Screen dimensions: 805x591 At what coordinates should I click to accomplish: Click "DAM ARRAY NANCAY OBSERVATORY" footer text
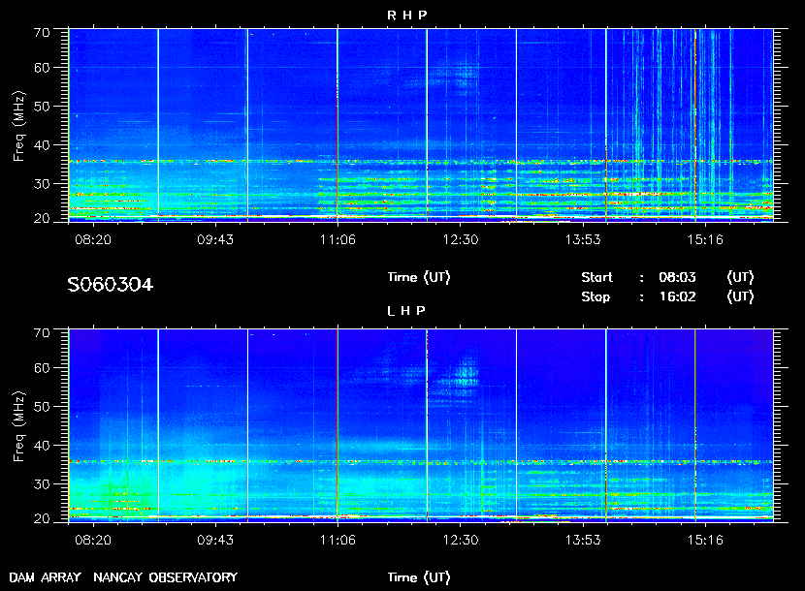point(123,577)
